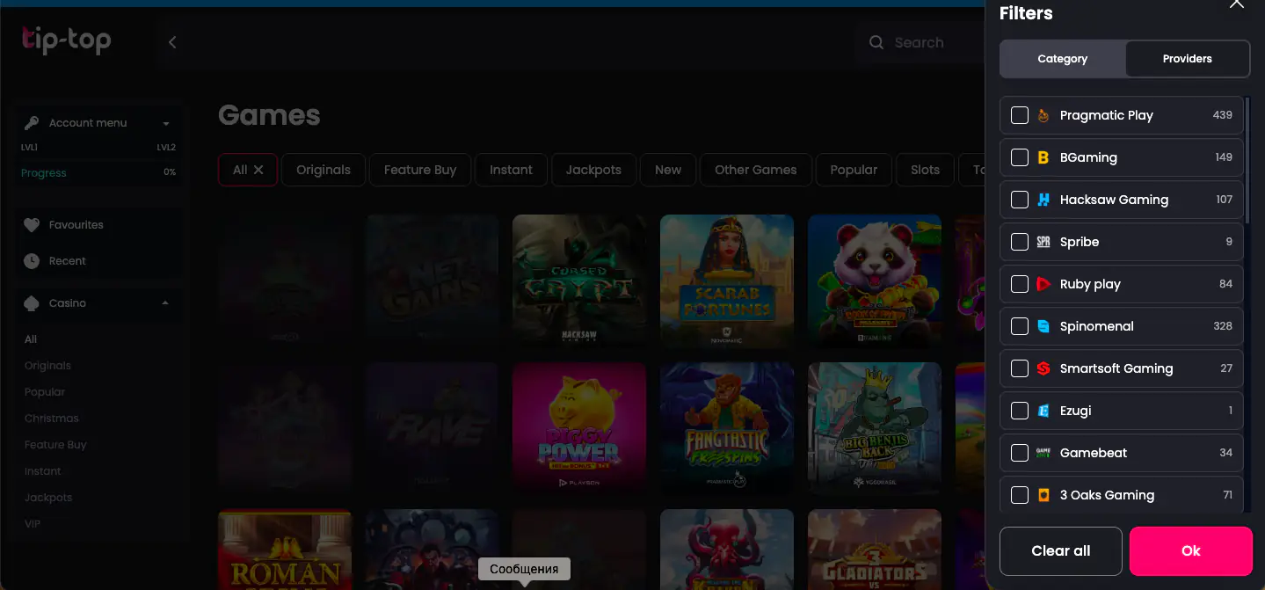The height and width of the screenshot is (590, 1265).
Task: Click Smartsoft Gaming provider logo
Action: click(x=1043, y=368)
